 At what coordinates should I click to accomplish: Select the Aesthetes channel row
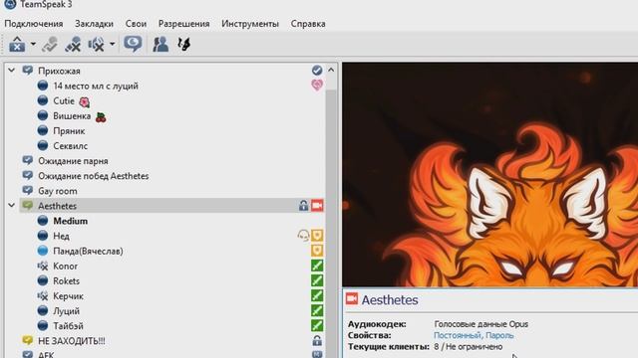click(x=172, y=206)
